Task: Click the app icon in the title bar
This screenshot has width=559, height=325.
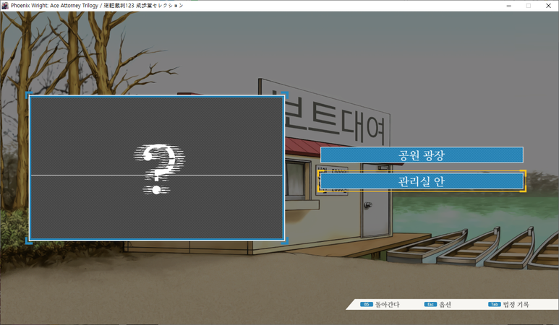Action: click(x=5, y=5)
